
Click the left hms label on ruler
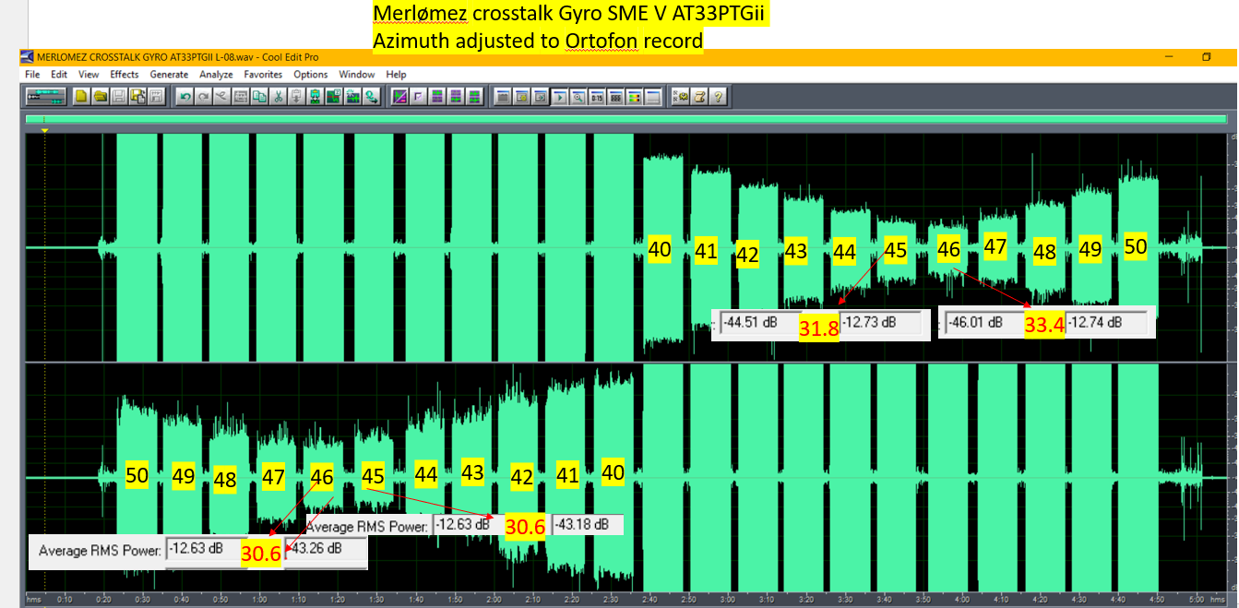pyautogui.click(x=33, y=598)
